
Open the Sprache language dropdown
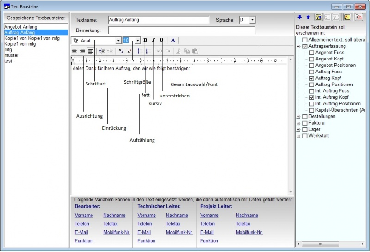[252, 20]
